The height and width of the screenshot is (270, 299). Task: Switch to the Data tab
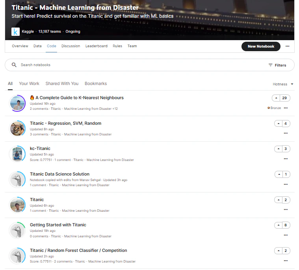pyautogui.click(x=37, y=46)
